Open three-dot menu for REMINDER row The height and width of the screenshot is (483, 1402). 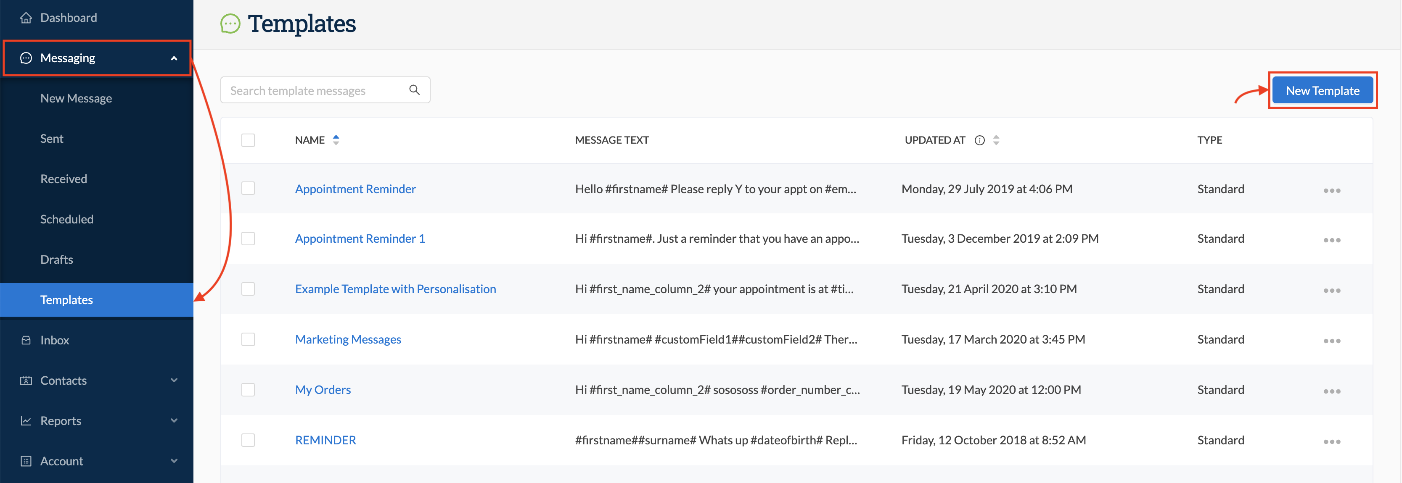coord(1331,441)
